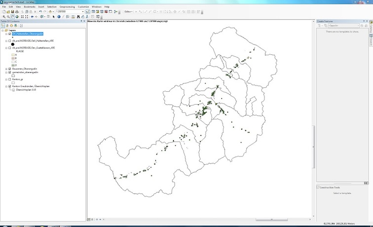Go back to previous extent arrow

tap(32, 16)
